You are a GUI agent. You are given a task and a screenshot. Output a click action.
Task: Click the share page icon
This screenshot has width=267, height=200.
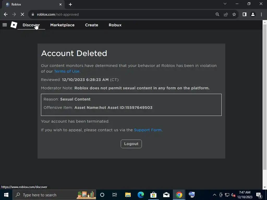(226, 15)
